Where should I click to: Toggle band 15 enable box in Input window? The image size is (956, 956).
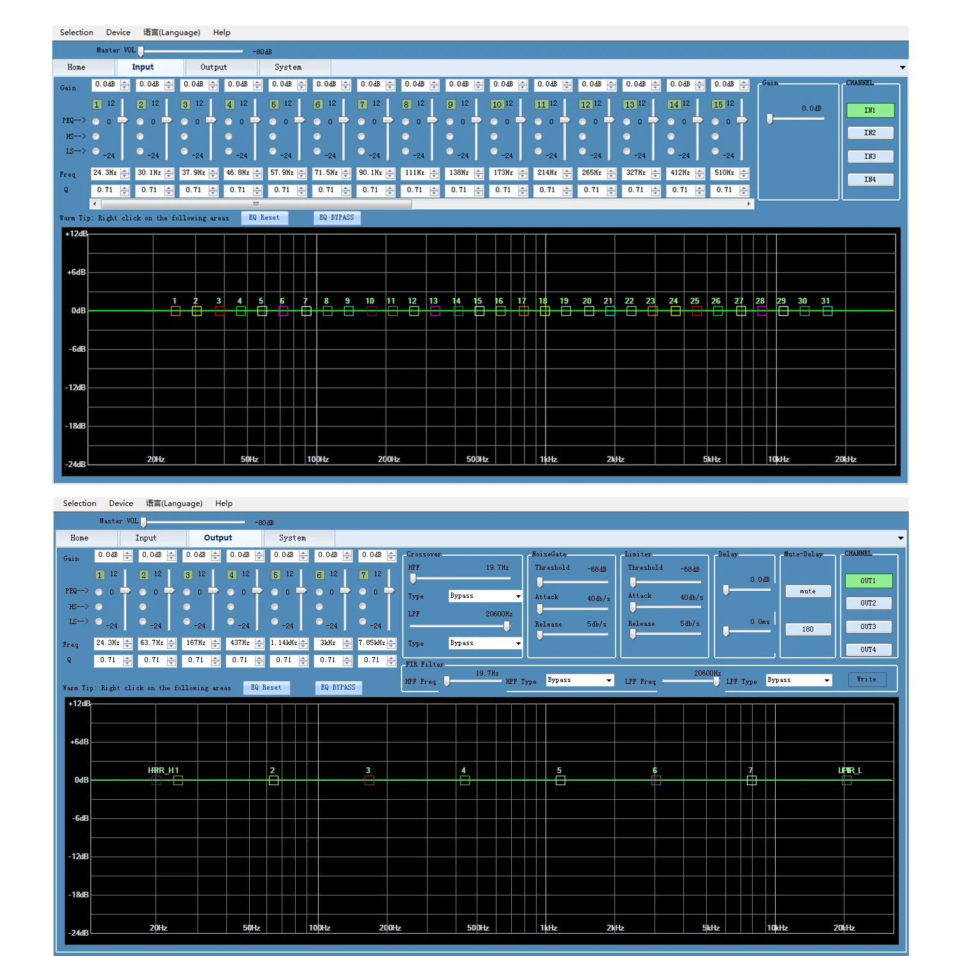click(718, 105)
